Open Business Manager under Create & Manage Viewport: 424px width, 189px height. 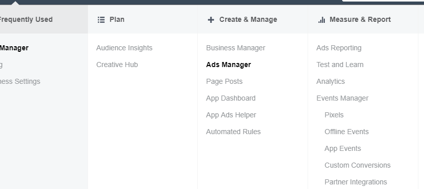(x=235, y=48)
